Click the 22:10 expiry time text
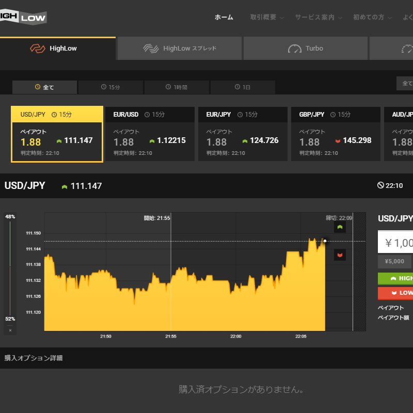 tap(394, 186)
